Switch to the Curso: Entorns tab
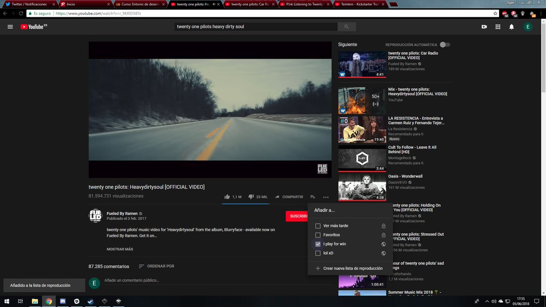Screen dimensions: 546x307 [139, 4]
